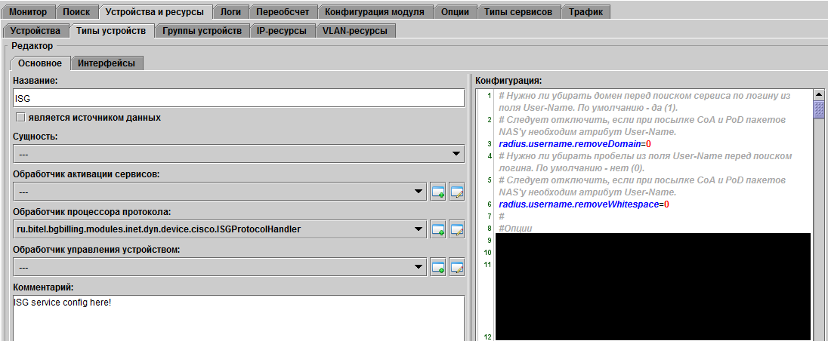Screen dimensions: 828x341
Task: Open the Сущность dropdown
Action: coord(239,154)
